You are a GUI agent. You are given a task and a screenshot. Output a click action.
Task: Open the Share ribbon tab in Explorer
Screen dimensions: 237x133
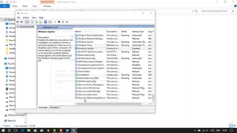(x=25, y=6)
